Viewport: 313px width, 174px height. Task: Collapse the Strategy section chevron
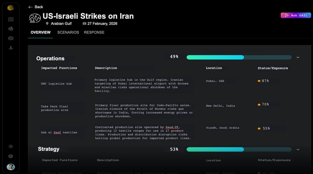(x=298, y=149)
